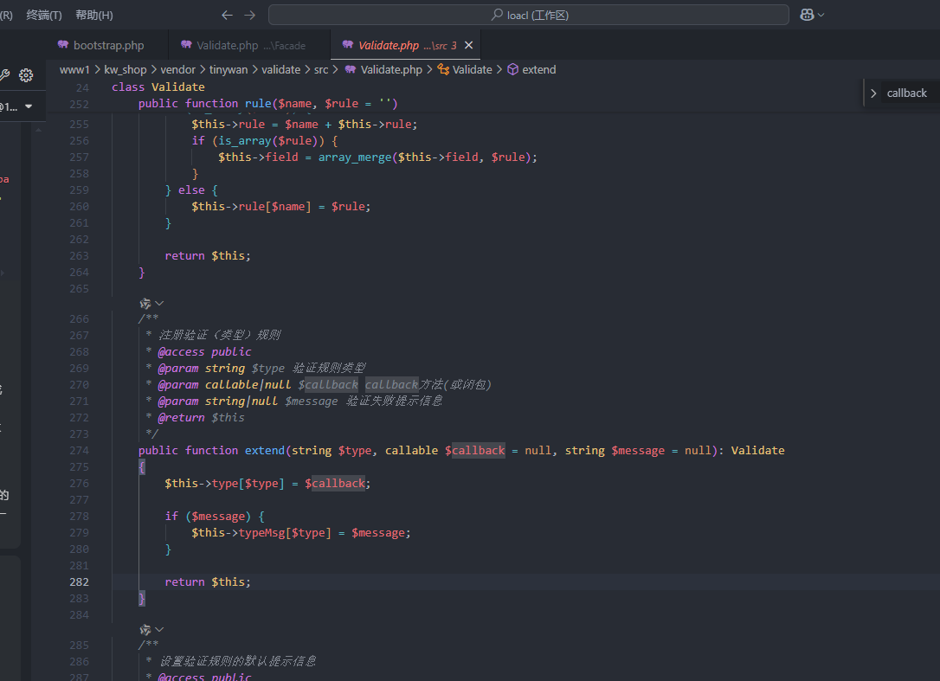Click line number 282 in the gutter

(x=79, y=582)
